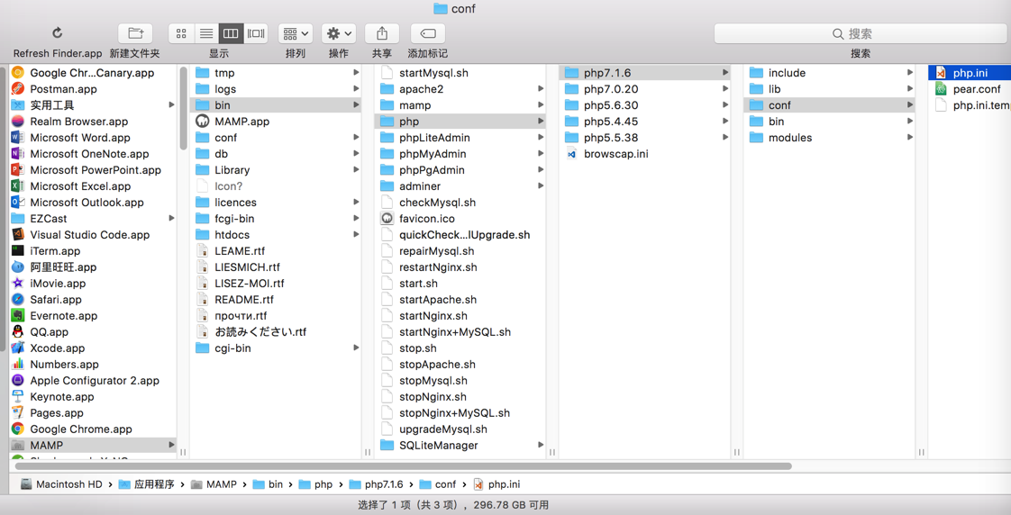Switch to column view mode
The width and height of the screenshot is (1011, 515).
[231, 33]
